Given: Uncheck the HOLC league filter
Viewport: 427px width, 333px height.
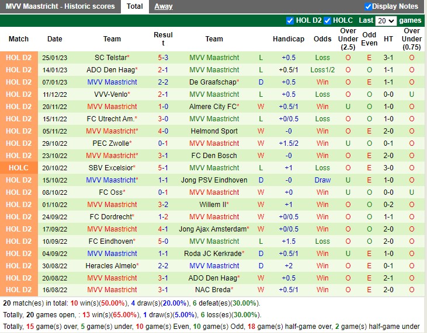Looking at the screenshot, I should (x=327, y=20).
